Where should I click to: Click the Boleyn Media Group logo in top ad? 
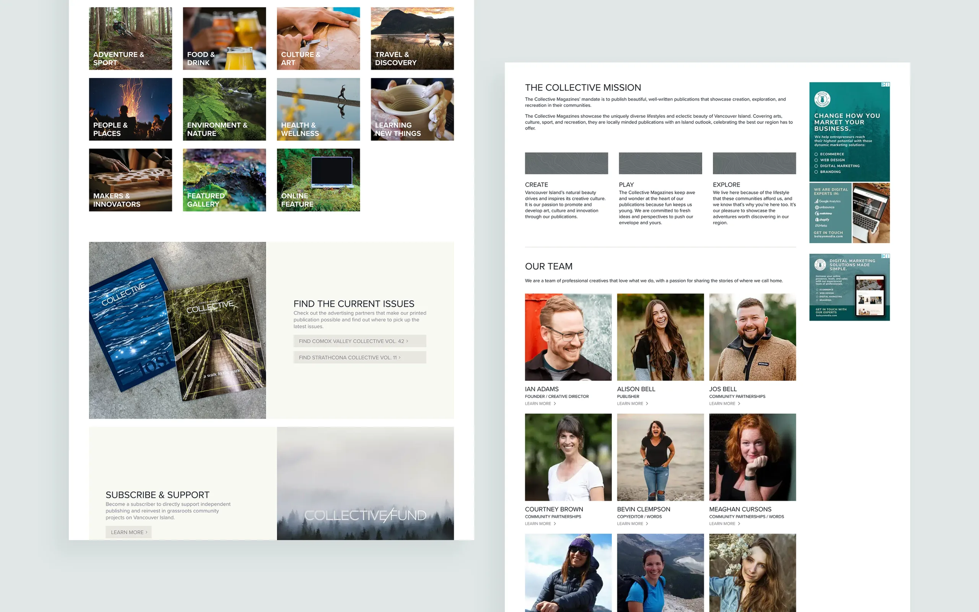[x=822, y=99]
